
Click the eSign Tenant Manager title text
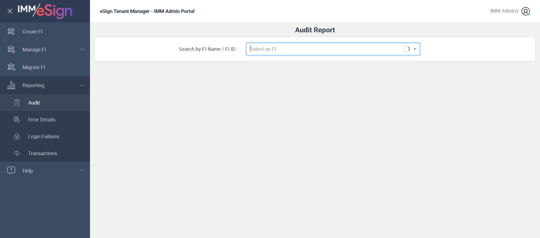point(147,11)
